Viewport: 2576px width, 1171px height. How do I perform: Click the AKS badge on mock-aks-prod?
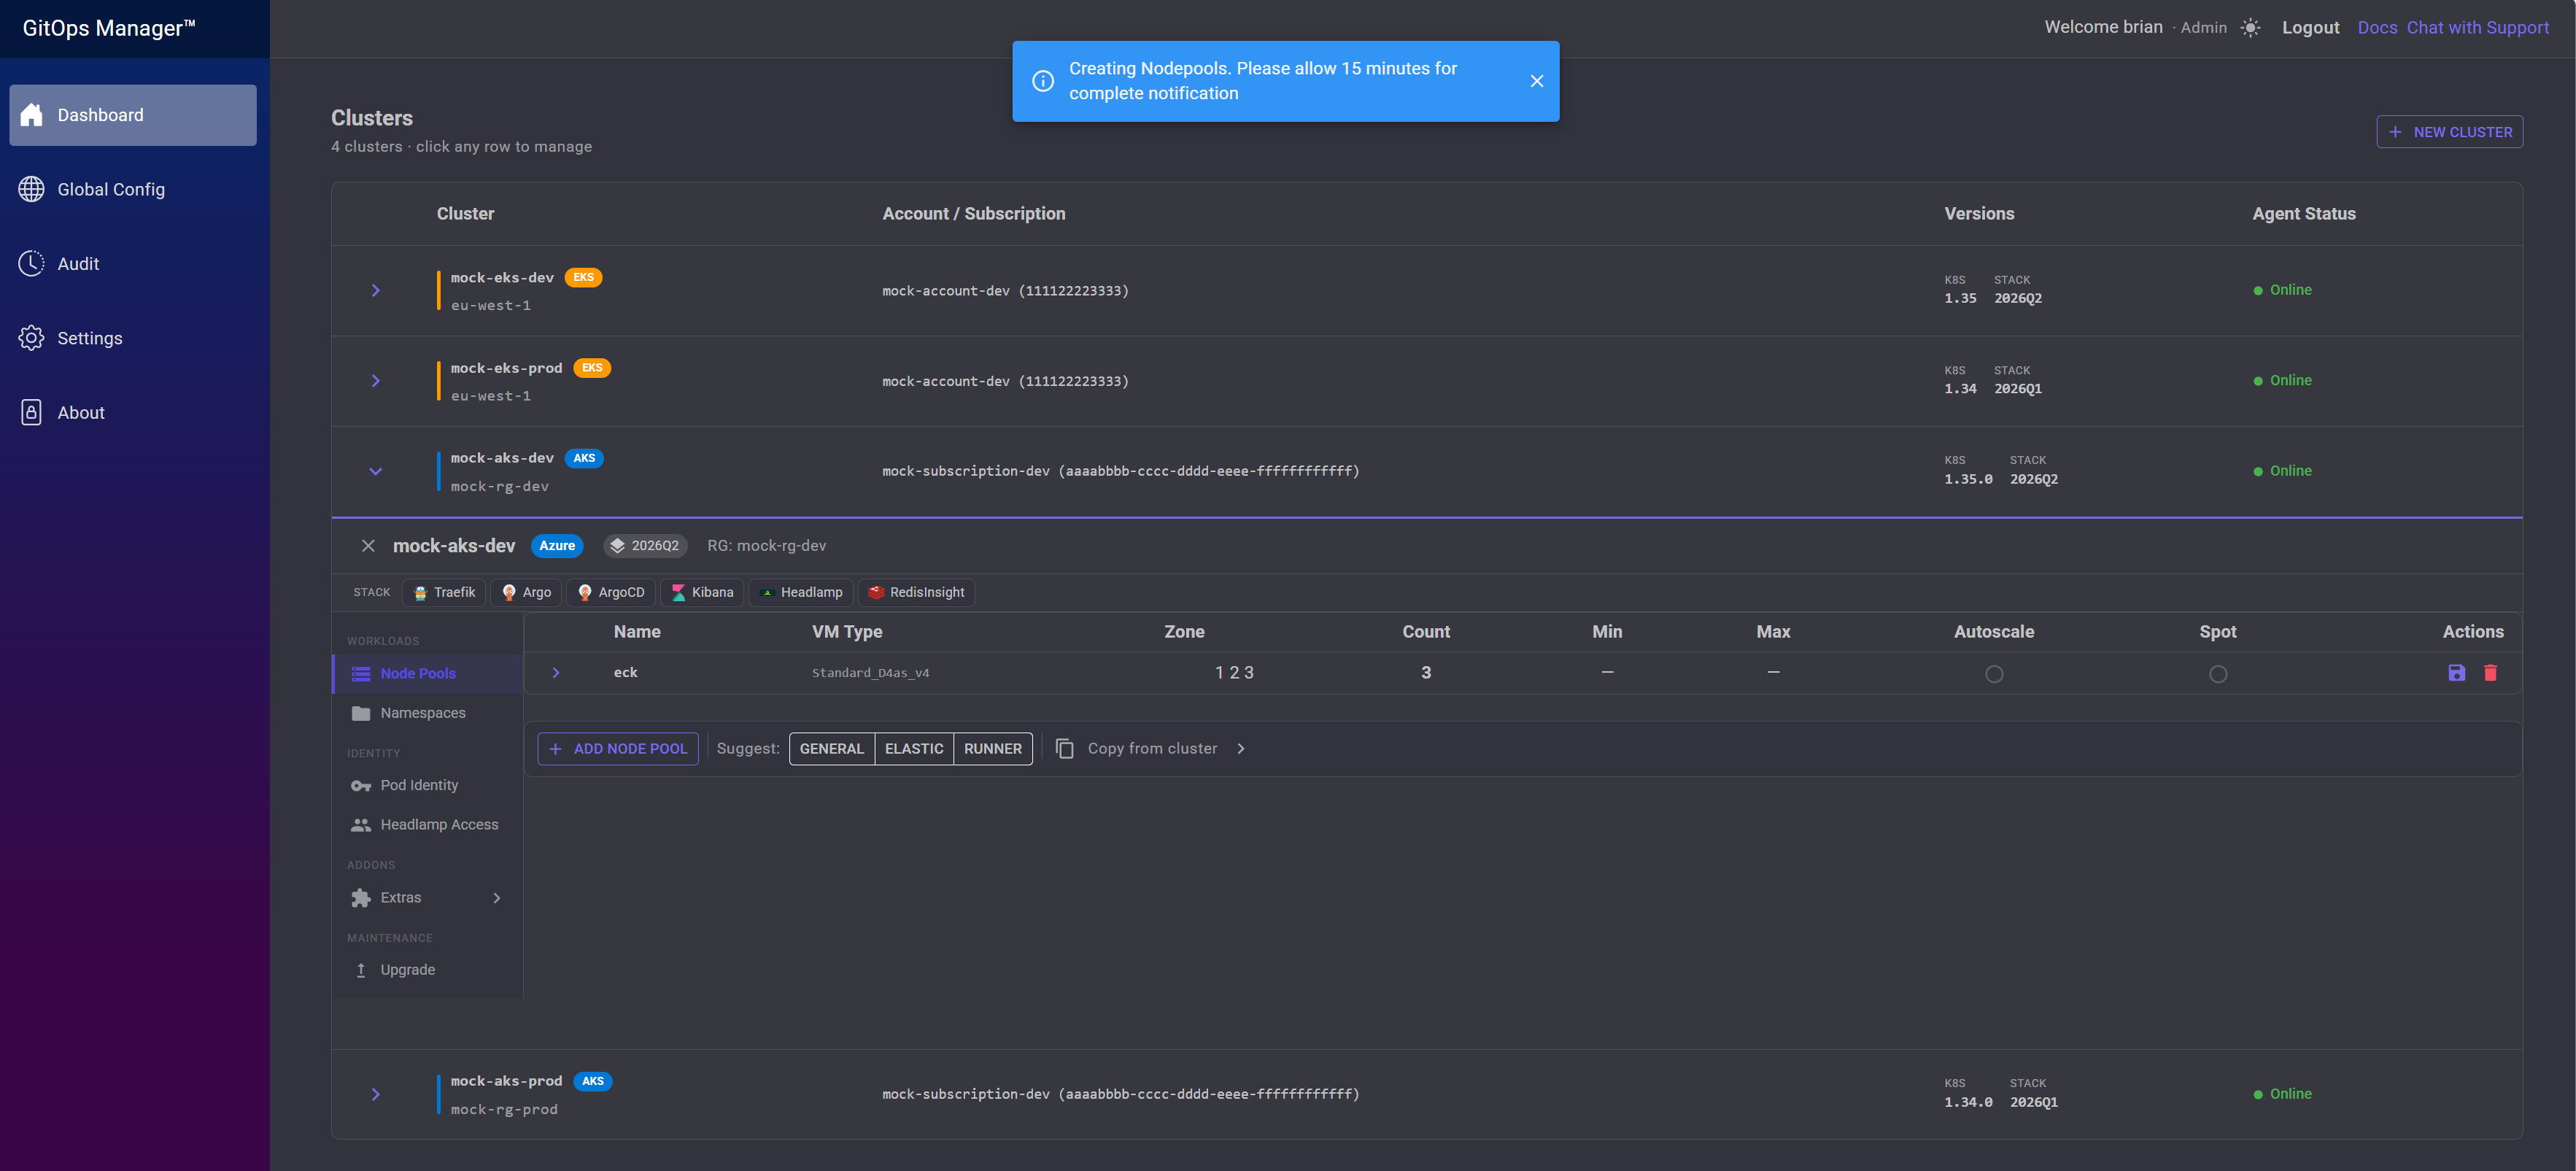tap(592, 1082)
